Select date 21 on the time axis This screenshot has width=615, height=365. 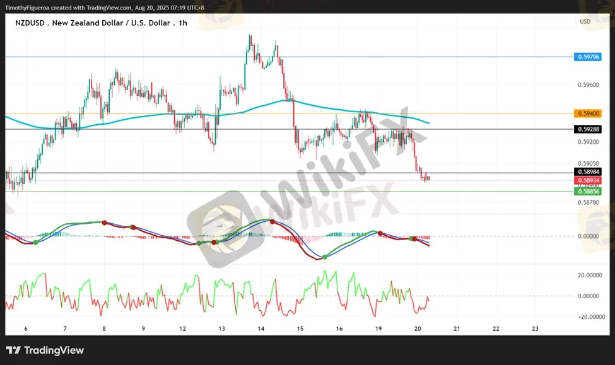[457, 328]
